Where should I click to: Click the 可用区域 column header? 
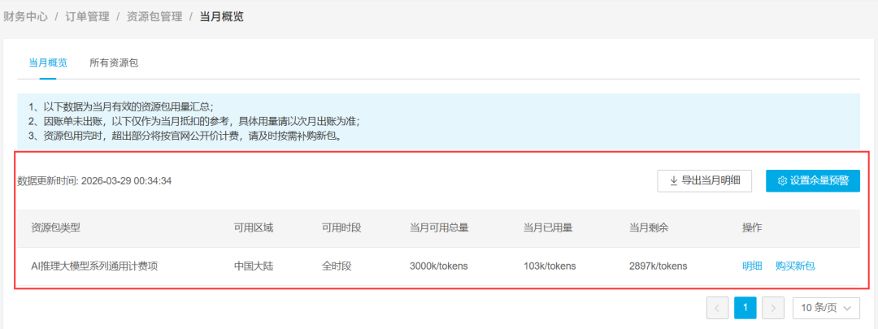click(254, 227)
